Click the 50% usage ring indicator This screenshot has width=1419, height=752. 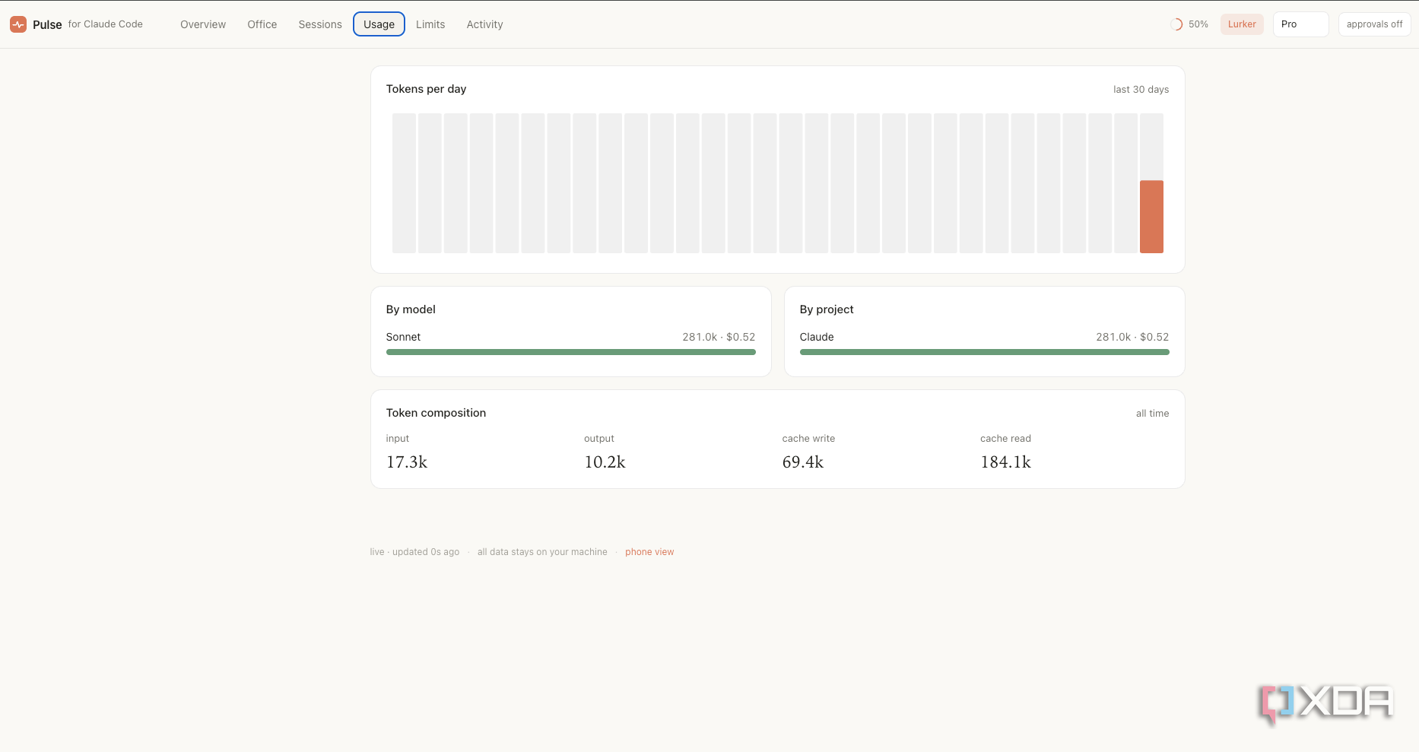click(x=1176, y=24)
